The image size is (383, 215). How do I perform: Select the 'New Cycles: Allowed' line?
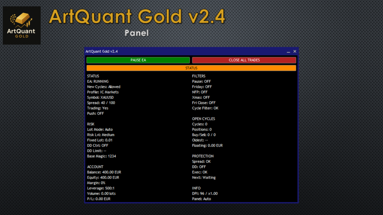[x=104, y=87]
